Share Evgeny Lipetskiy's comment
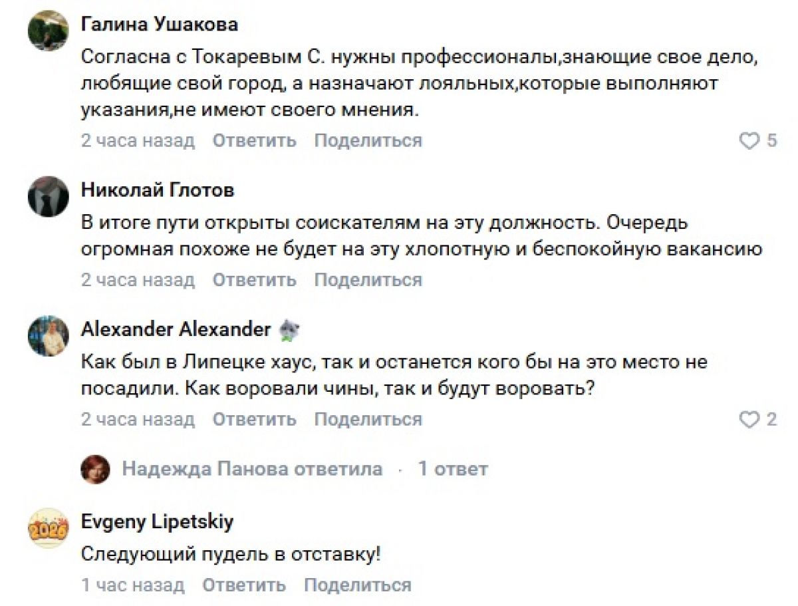Image resolution: width=798 pixels, height=606 pixels. pos(358,585)
